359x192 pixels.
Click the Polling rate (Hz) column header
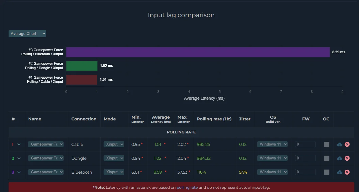tap(214, 119)
